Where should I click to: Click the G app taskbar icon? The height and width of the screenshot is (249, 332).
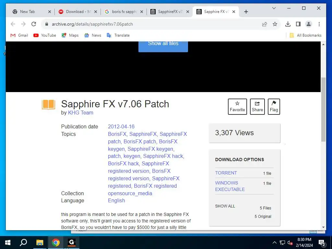point(72,243)
